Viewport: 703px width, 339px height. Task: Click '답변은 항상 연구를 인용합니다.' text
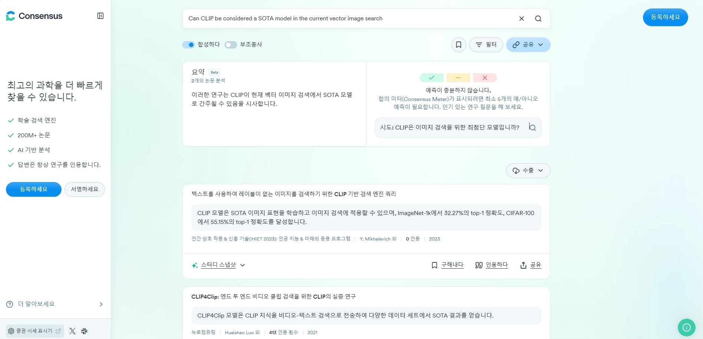click(x=59, y=165)
